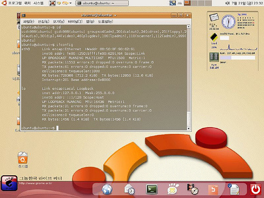Image resolution: width=264 pixels, height=198 pixels.
Task: Click the 'Link encap:Local Loopback' text
Action: [68, 89]
